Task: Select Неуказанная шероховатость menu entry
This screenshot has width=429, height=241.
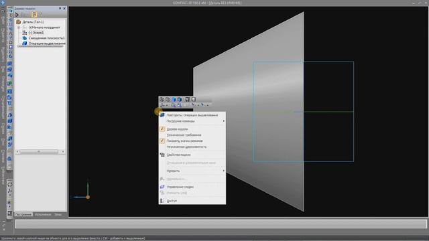Action: point(192,147)
